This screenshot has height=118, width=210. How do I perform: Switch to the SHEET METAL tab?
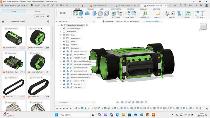tap(116, 9)
